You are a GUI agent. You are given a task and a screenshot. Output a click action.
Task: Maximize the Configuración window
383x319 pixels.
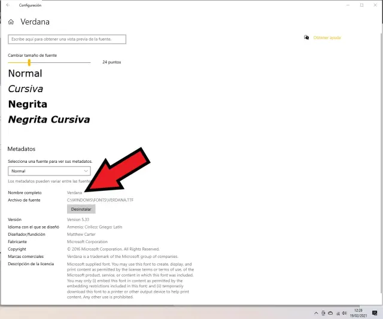[x=361, y=5]
